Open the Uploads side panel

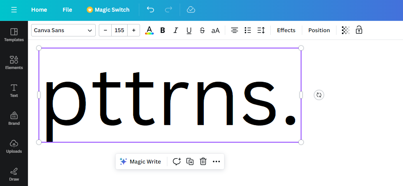click(14, 146)
